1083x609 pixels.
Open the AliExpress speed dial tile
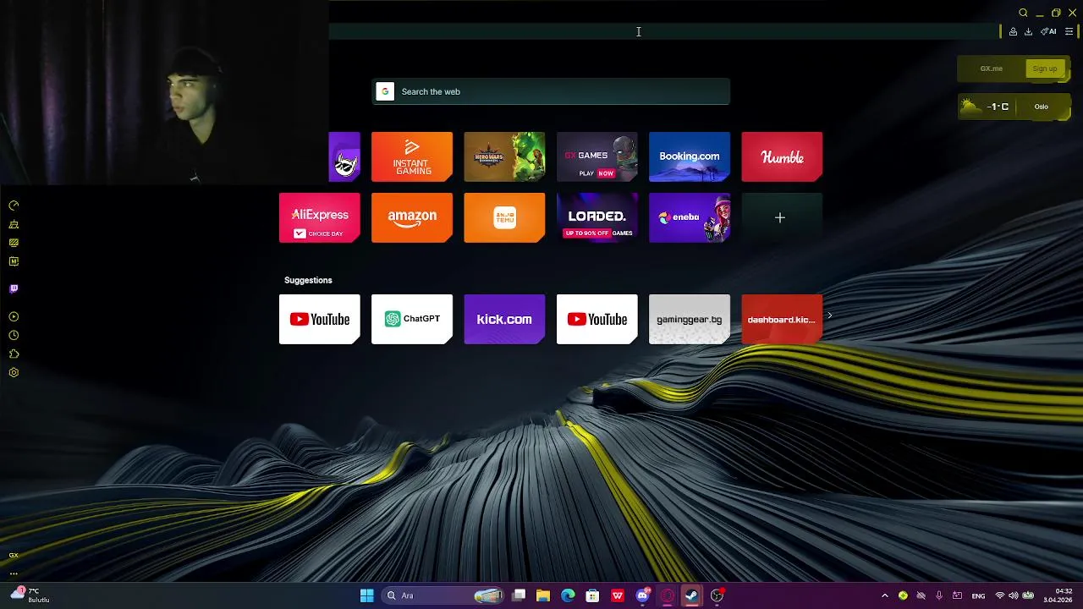(x=320, y=217)
